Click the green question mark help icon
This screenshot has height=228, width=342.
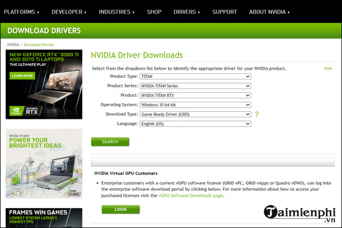click(256, 114)
